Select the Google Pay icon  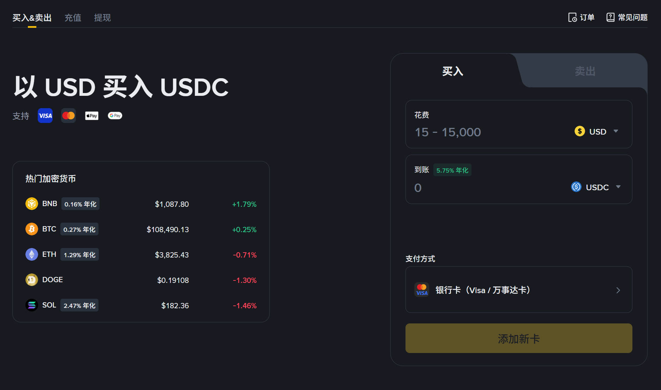(x=115, y=116)
